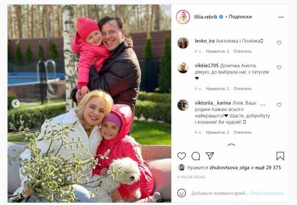Open the comment bubble icon
The image size is (297, 205).
195,156
